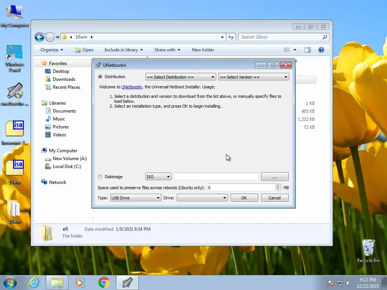Open the Include in library menu
387x290 pixels.
[124, 50]
